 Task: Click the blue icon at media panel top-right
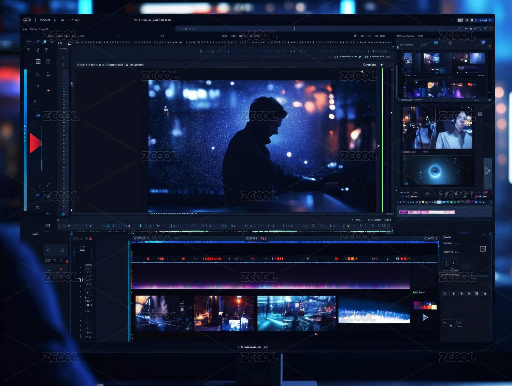(x=483, y=42)
